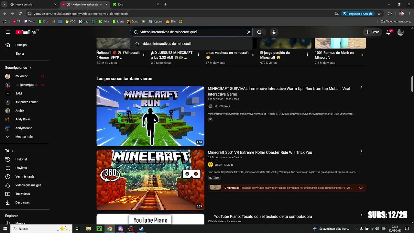The image size is (414, 233).
Task: Open Minecraft 360° VR Roller Coaster title
Action: coord(260,152)
